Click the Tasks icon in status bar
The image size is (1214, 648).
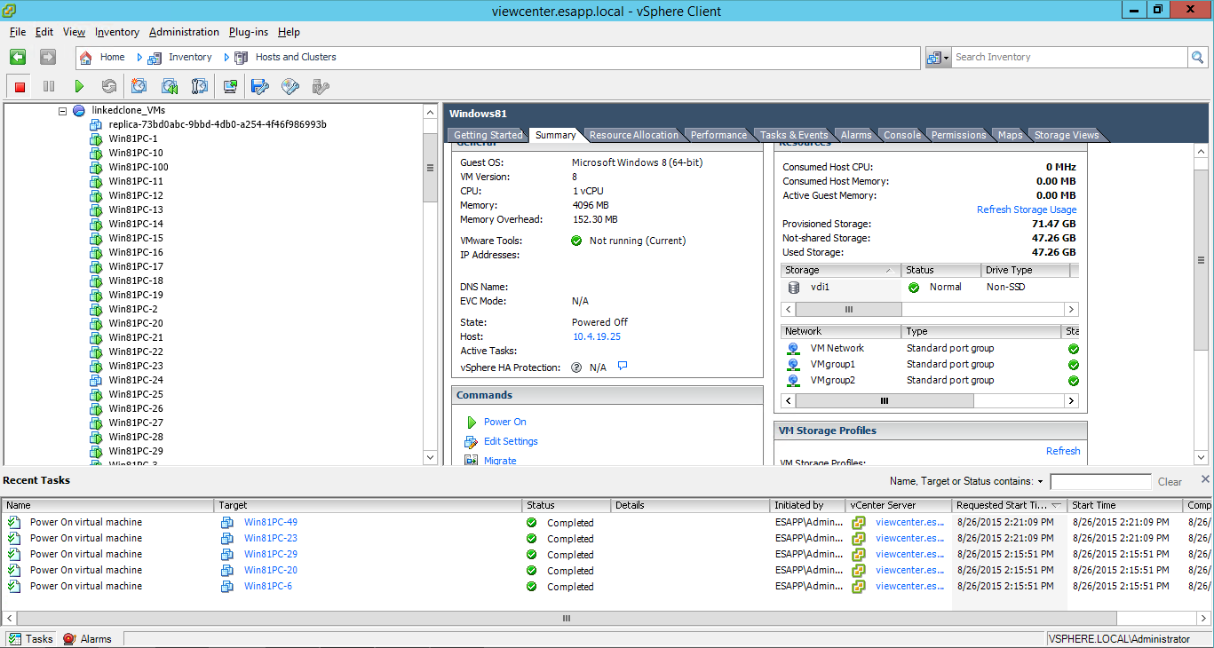(15, 638)
